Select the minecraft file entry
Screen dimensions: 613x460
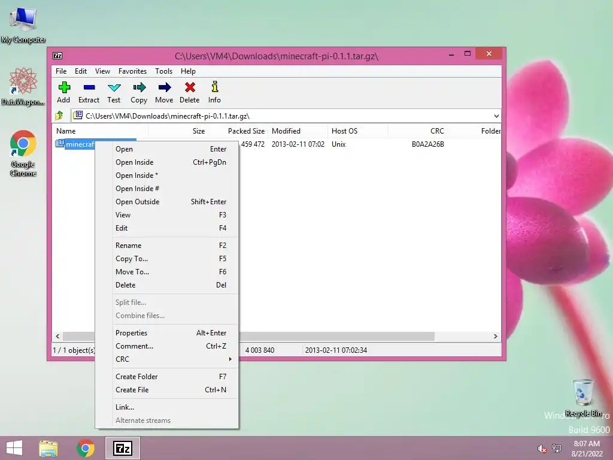click(x=80, y=144)
